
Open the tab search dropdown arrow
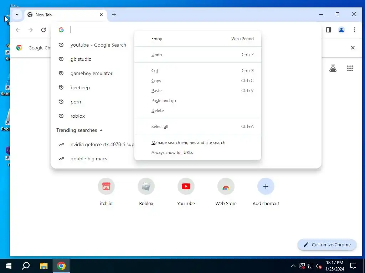pyautogui.click(x=17, y=15)
